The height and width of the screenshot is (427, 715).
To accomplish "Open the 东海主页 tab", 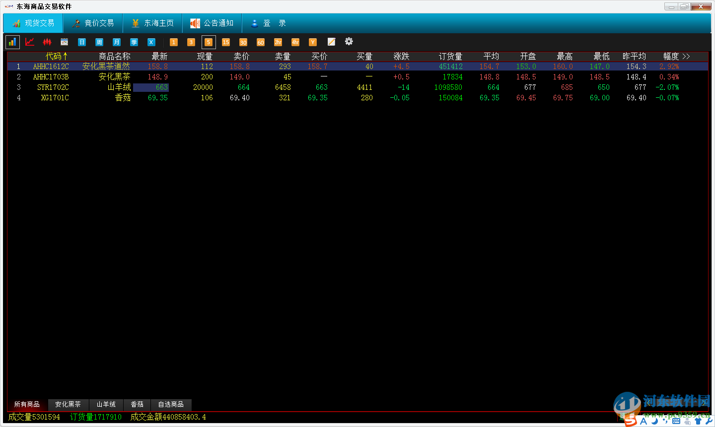I will point(152,23).
